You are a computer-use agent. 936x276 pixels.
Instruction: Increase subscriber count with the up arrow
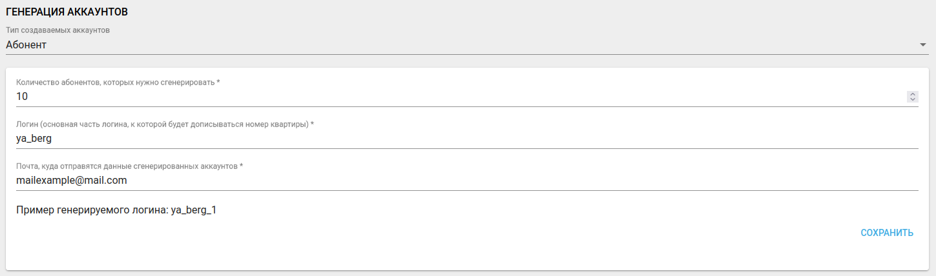pyautogui.click(x=913, y=94)
